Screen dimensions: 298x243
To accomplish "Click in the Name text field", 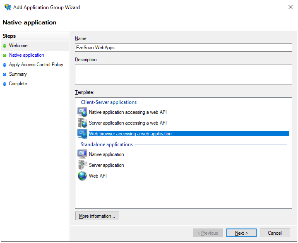I will (x=183, y=48).
